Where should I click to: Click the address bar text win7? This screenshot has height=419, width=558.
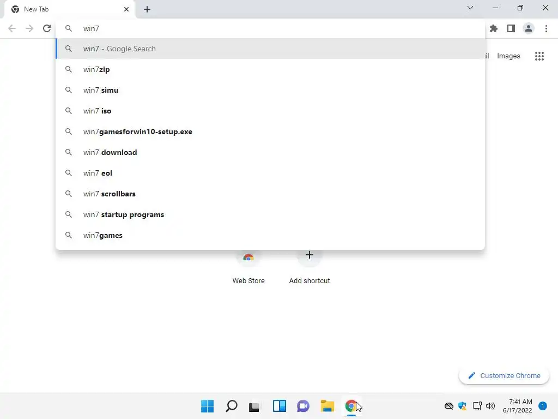click(91, 28)
